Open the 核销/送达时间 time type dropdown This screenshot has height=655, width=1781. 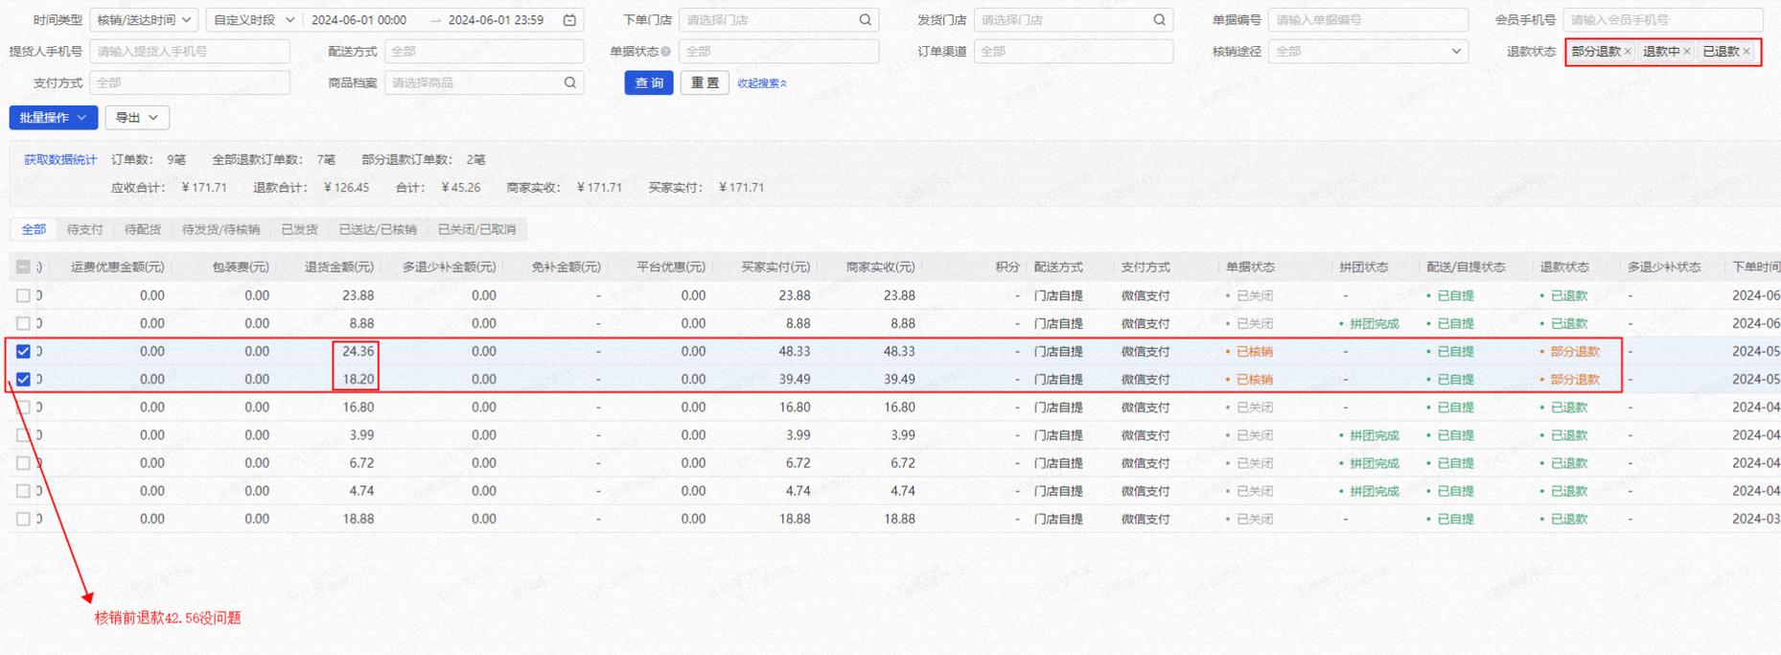tap(144, 20)
